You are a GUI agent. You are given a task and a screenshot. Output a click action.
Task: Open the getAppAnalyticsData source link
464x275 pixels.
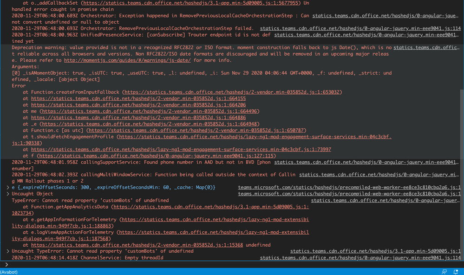click(211, 207)
